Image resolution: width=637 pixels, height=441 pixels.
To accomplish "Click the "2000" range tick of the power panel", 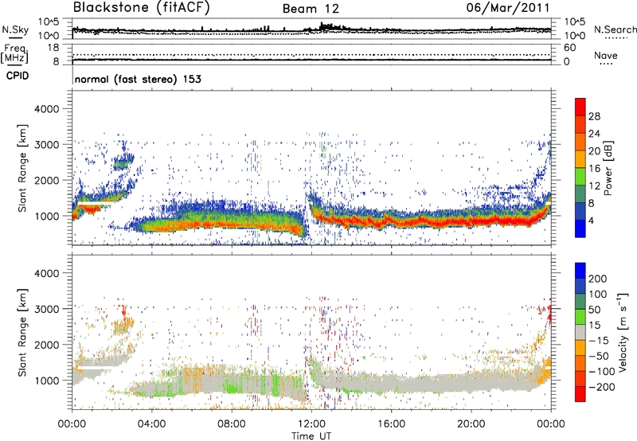I will point(47,180).
